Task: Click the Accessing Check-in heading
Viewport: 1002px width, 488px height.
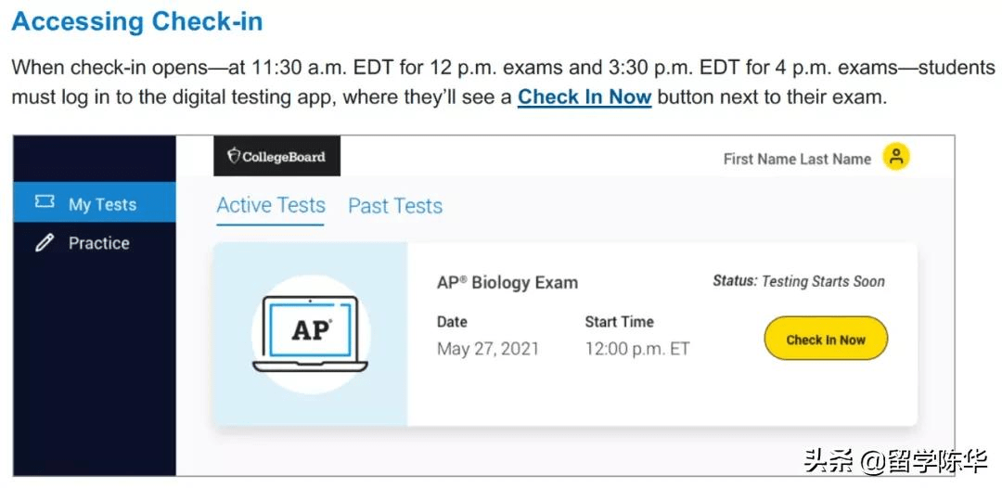Action: (137, 21)
